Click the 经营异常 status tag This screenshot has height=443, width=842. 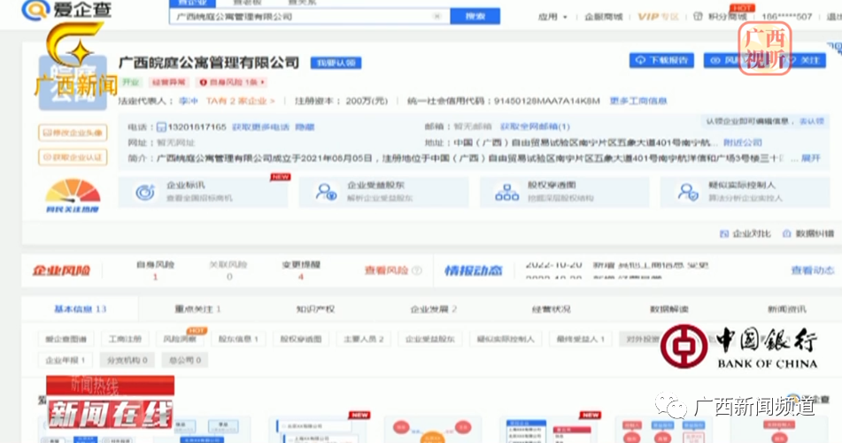pyautogui.click(x=168, y=82)
